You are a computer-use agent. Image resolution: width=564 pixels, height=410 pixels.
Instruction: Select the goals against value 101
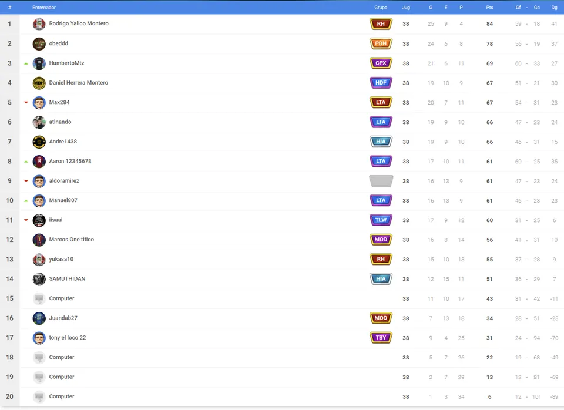point(536,396)
